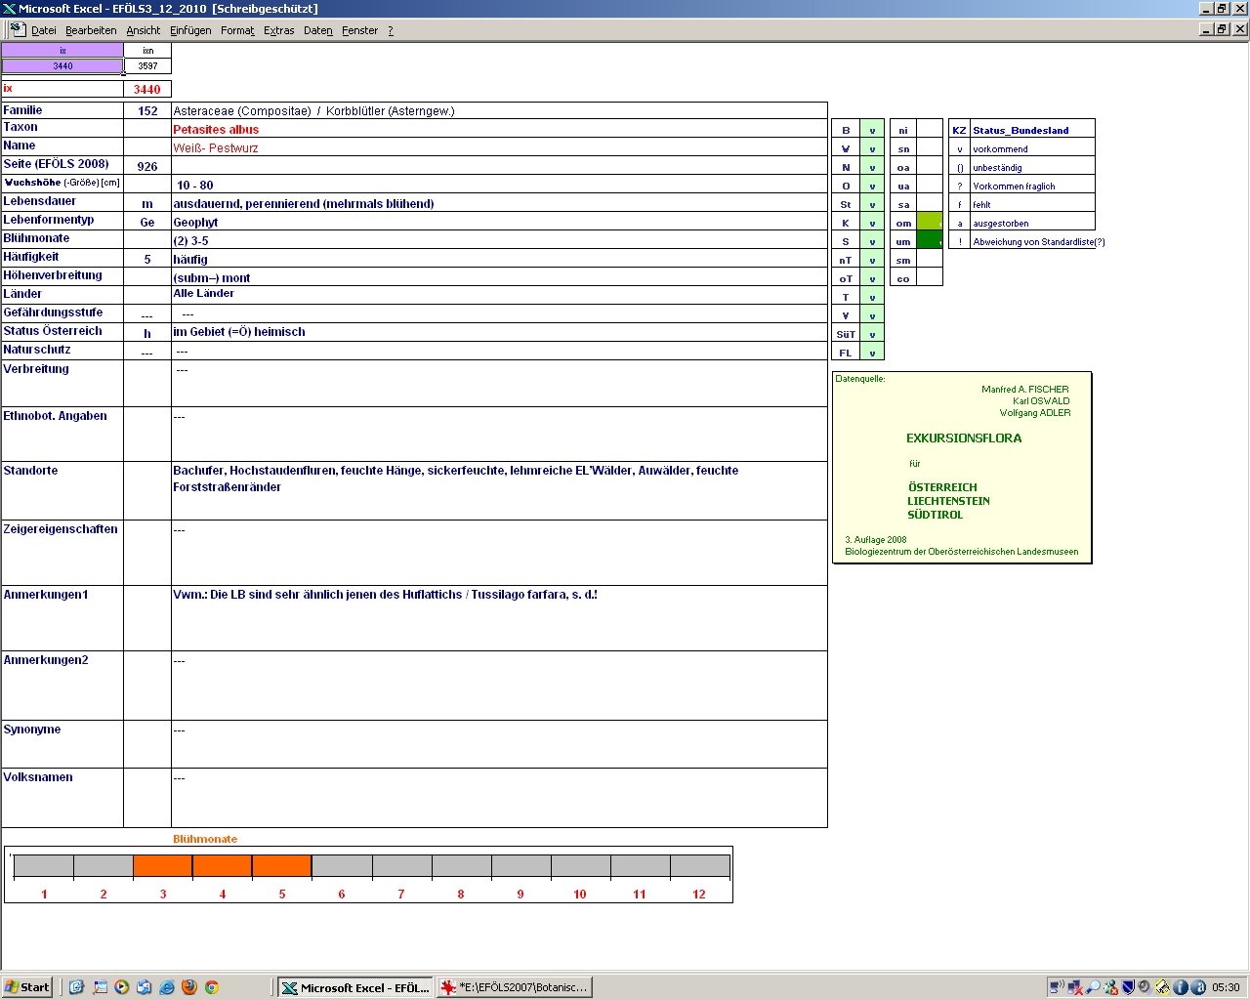Select the Standorte text starting 'Bachufer, Hochstaudenfluren'

(499, 490)
